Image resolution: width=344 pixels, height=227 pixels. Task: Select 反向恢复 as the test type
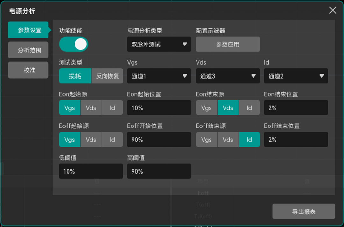point(107,76)
